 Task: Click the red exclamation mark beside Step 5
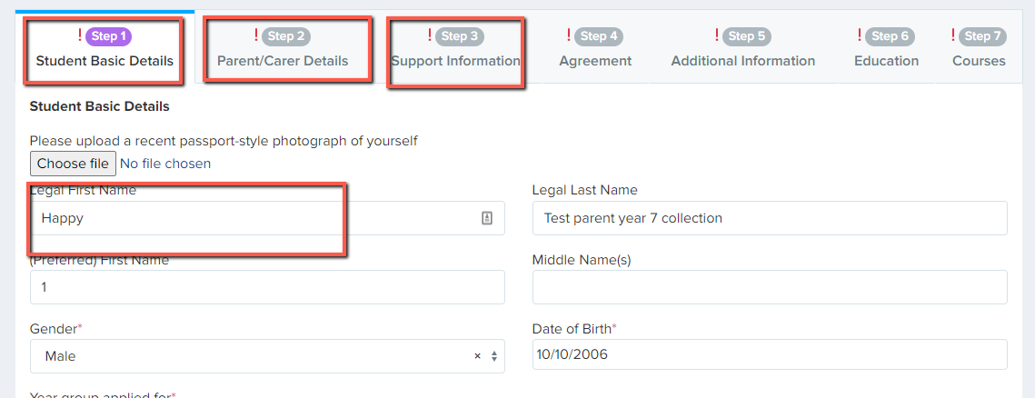point(716,35)
